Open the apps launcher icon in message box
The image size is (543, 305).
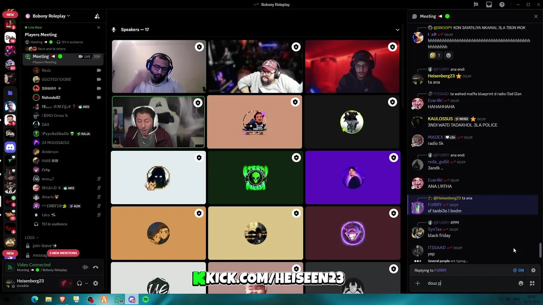tap(532, 283)
